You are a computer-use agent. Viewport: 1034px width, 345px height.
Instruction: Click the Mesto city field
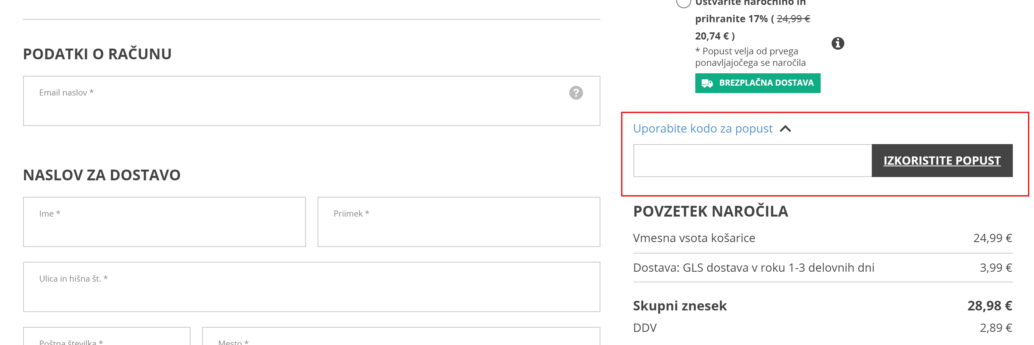click(x=401, y=336)
